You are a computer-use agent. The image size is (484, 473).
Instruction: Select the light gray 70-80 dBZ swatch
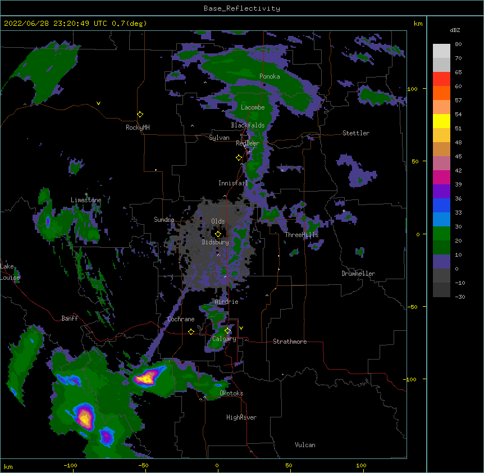(x=441, y=51)
